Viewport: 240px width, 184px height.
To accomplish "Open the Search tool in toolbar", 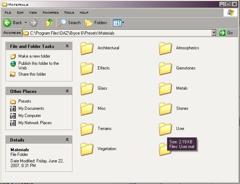I will [70, 23].
